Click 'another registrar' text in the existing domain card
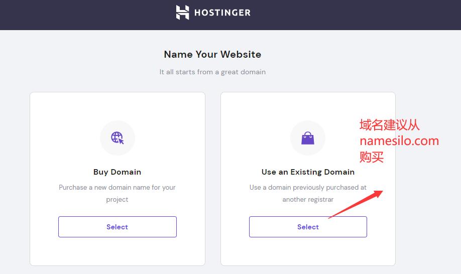461x274 pixels. coord(308,199)
